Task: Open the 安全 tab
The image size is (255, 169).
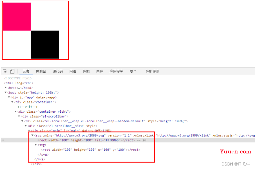Action: [x=133, y=71]
